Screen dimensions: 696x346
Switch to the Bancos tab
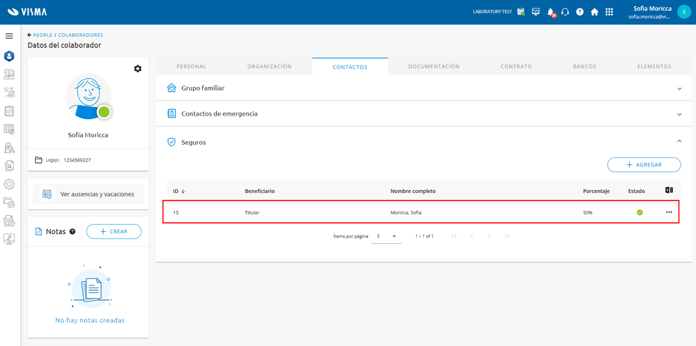(584, 67)
